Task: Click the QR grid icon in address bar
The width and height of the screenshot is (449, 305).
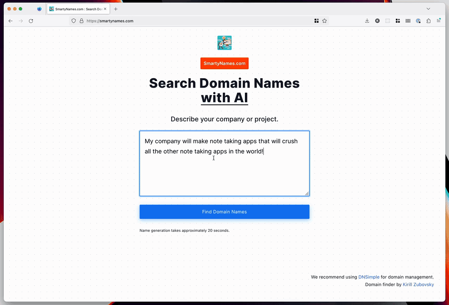Action: pyautogui.click(x=316, y=21)
